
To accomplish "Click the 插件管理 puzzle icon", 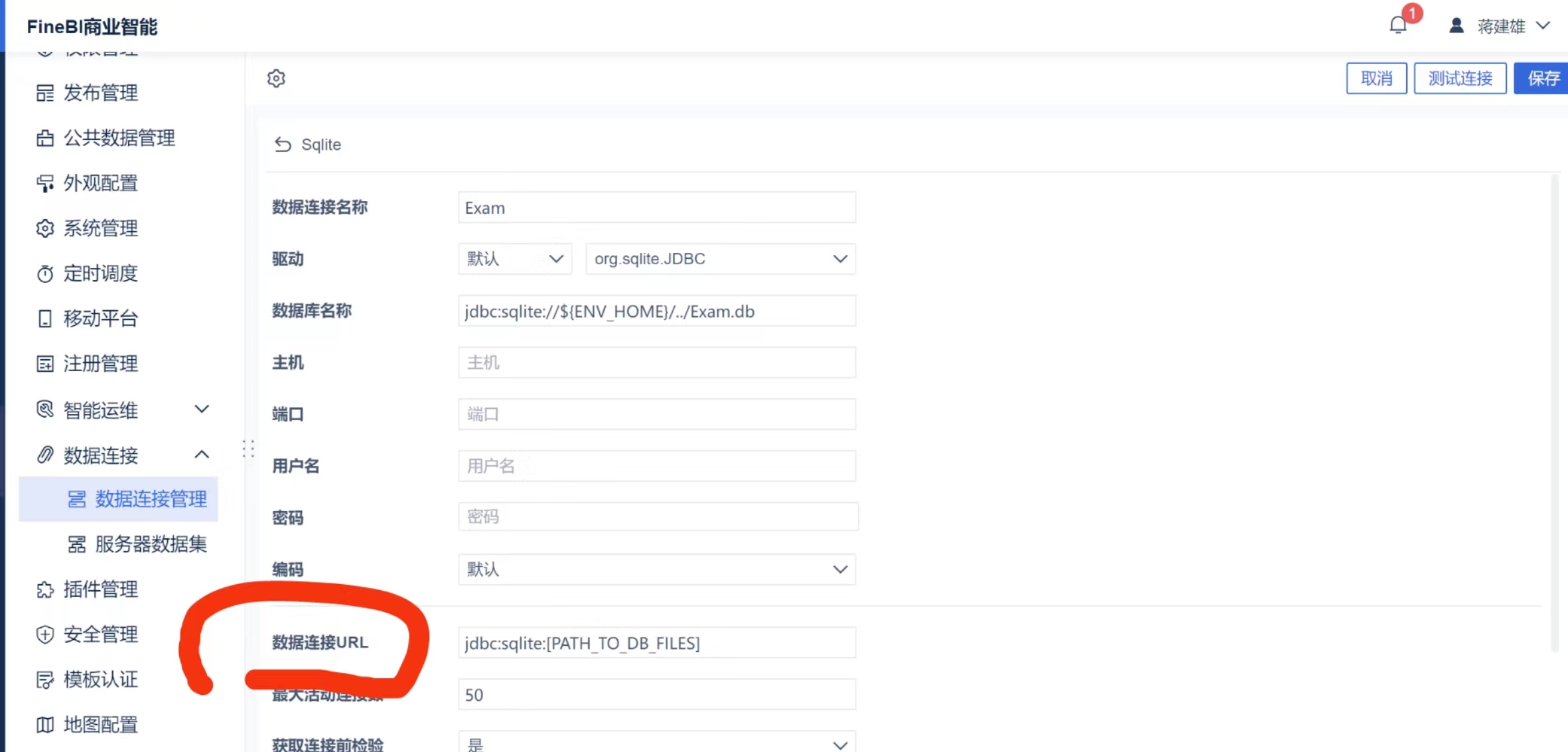I will coord(45,589).
